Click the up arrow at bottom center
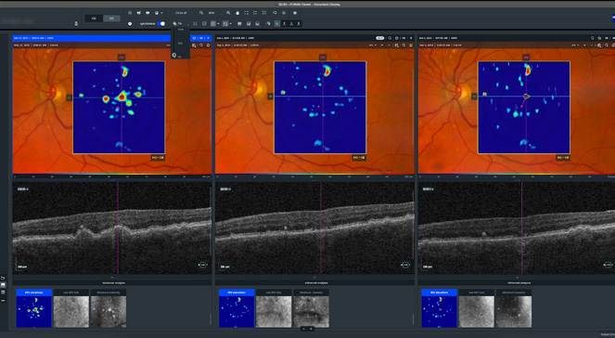This screenshot has height=338, width=615. (304, 329)
